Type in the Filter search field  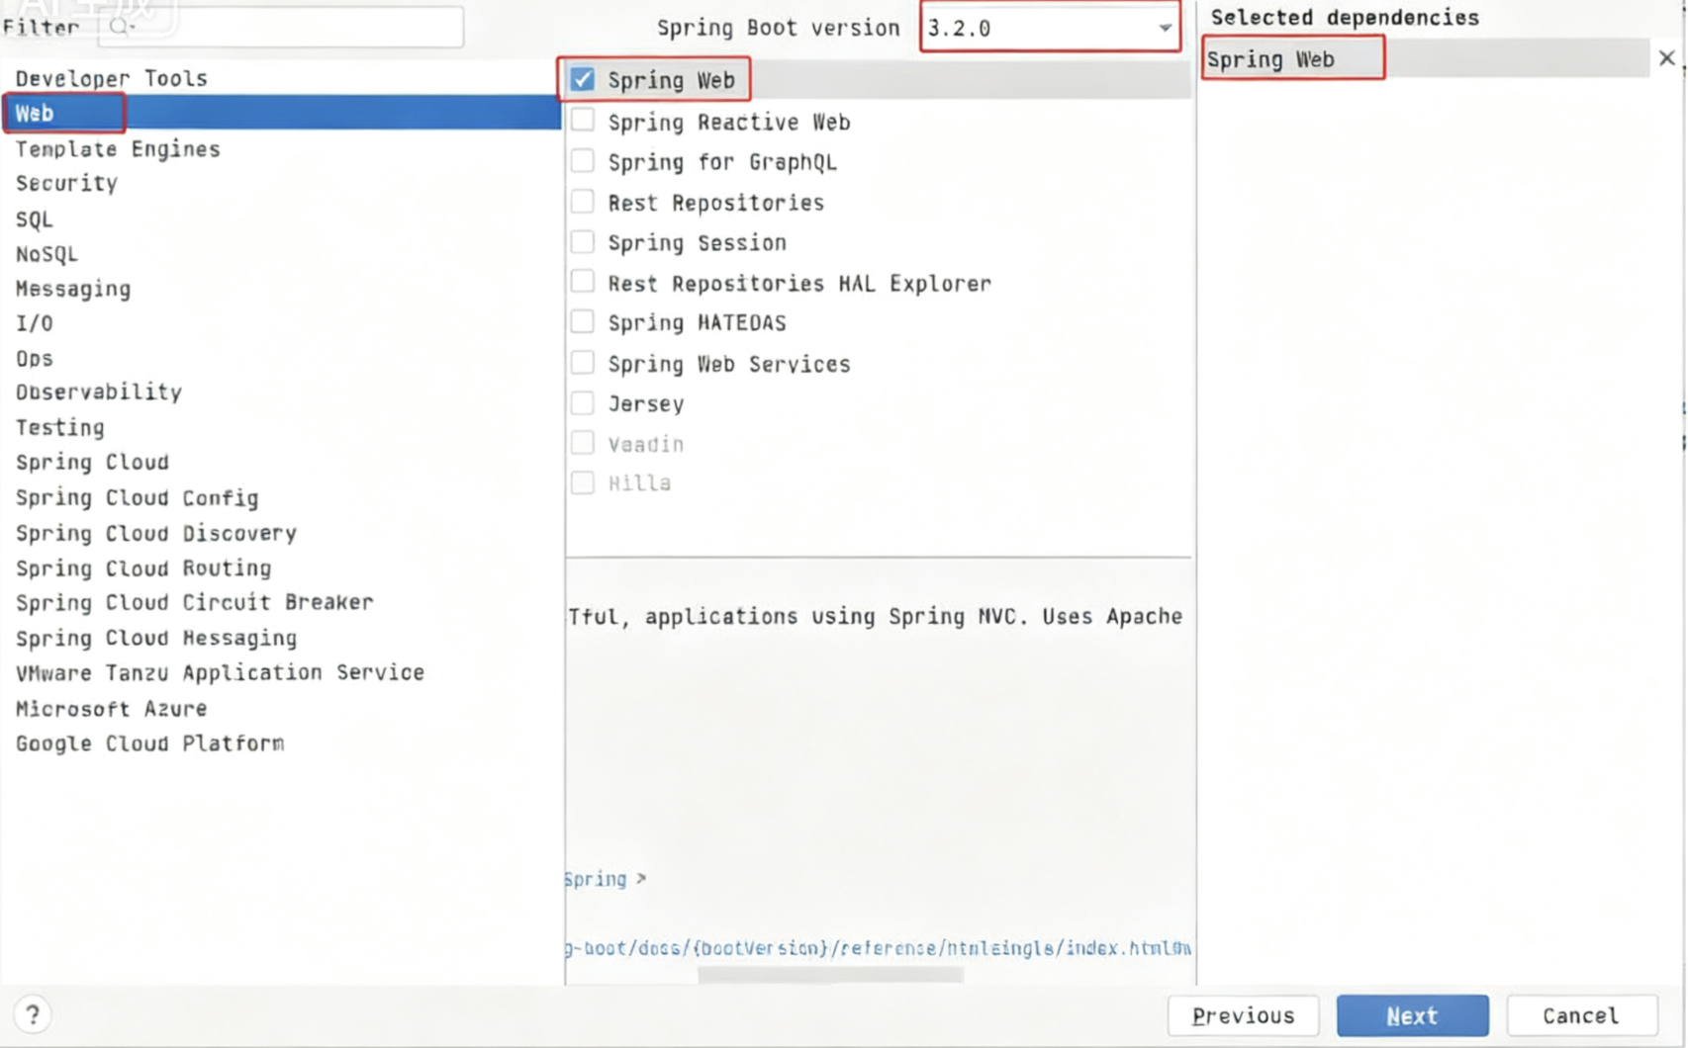point(281,27)
